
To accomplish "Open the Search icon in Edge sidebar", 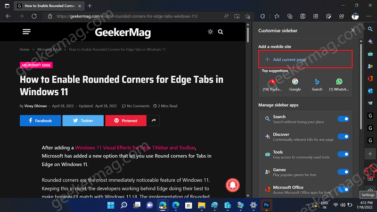I will click(370, 29).
